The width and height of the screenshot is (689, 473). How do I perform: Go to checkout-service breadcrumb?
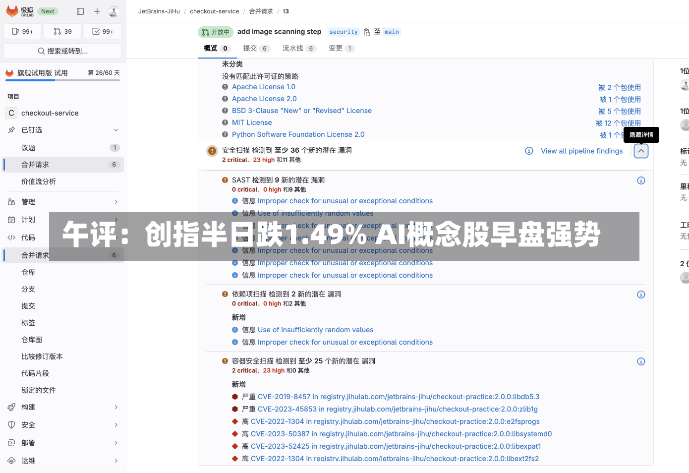[x=215, y=11]
